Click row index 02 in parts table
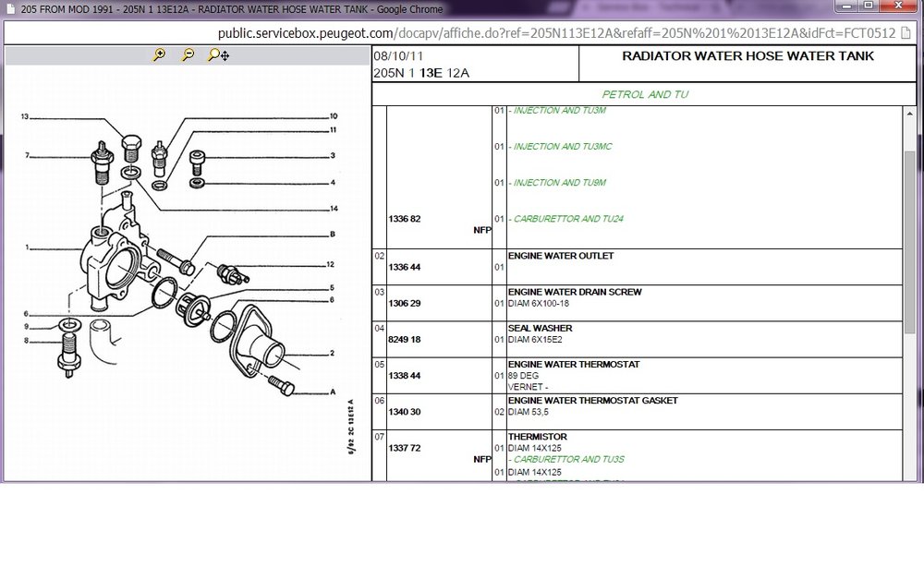Screen dimensions: 924x579 379,256
